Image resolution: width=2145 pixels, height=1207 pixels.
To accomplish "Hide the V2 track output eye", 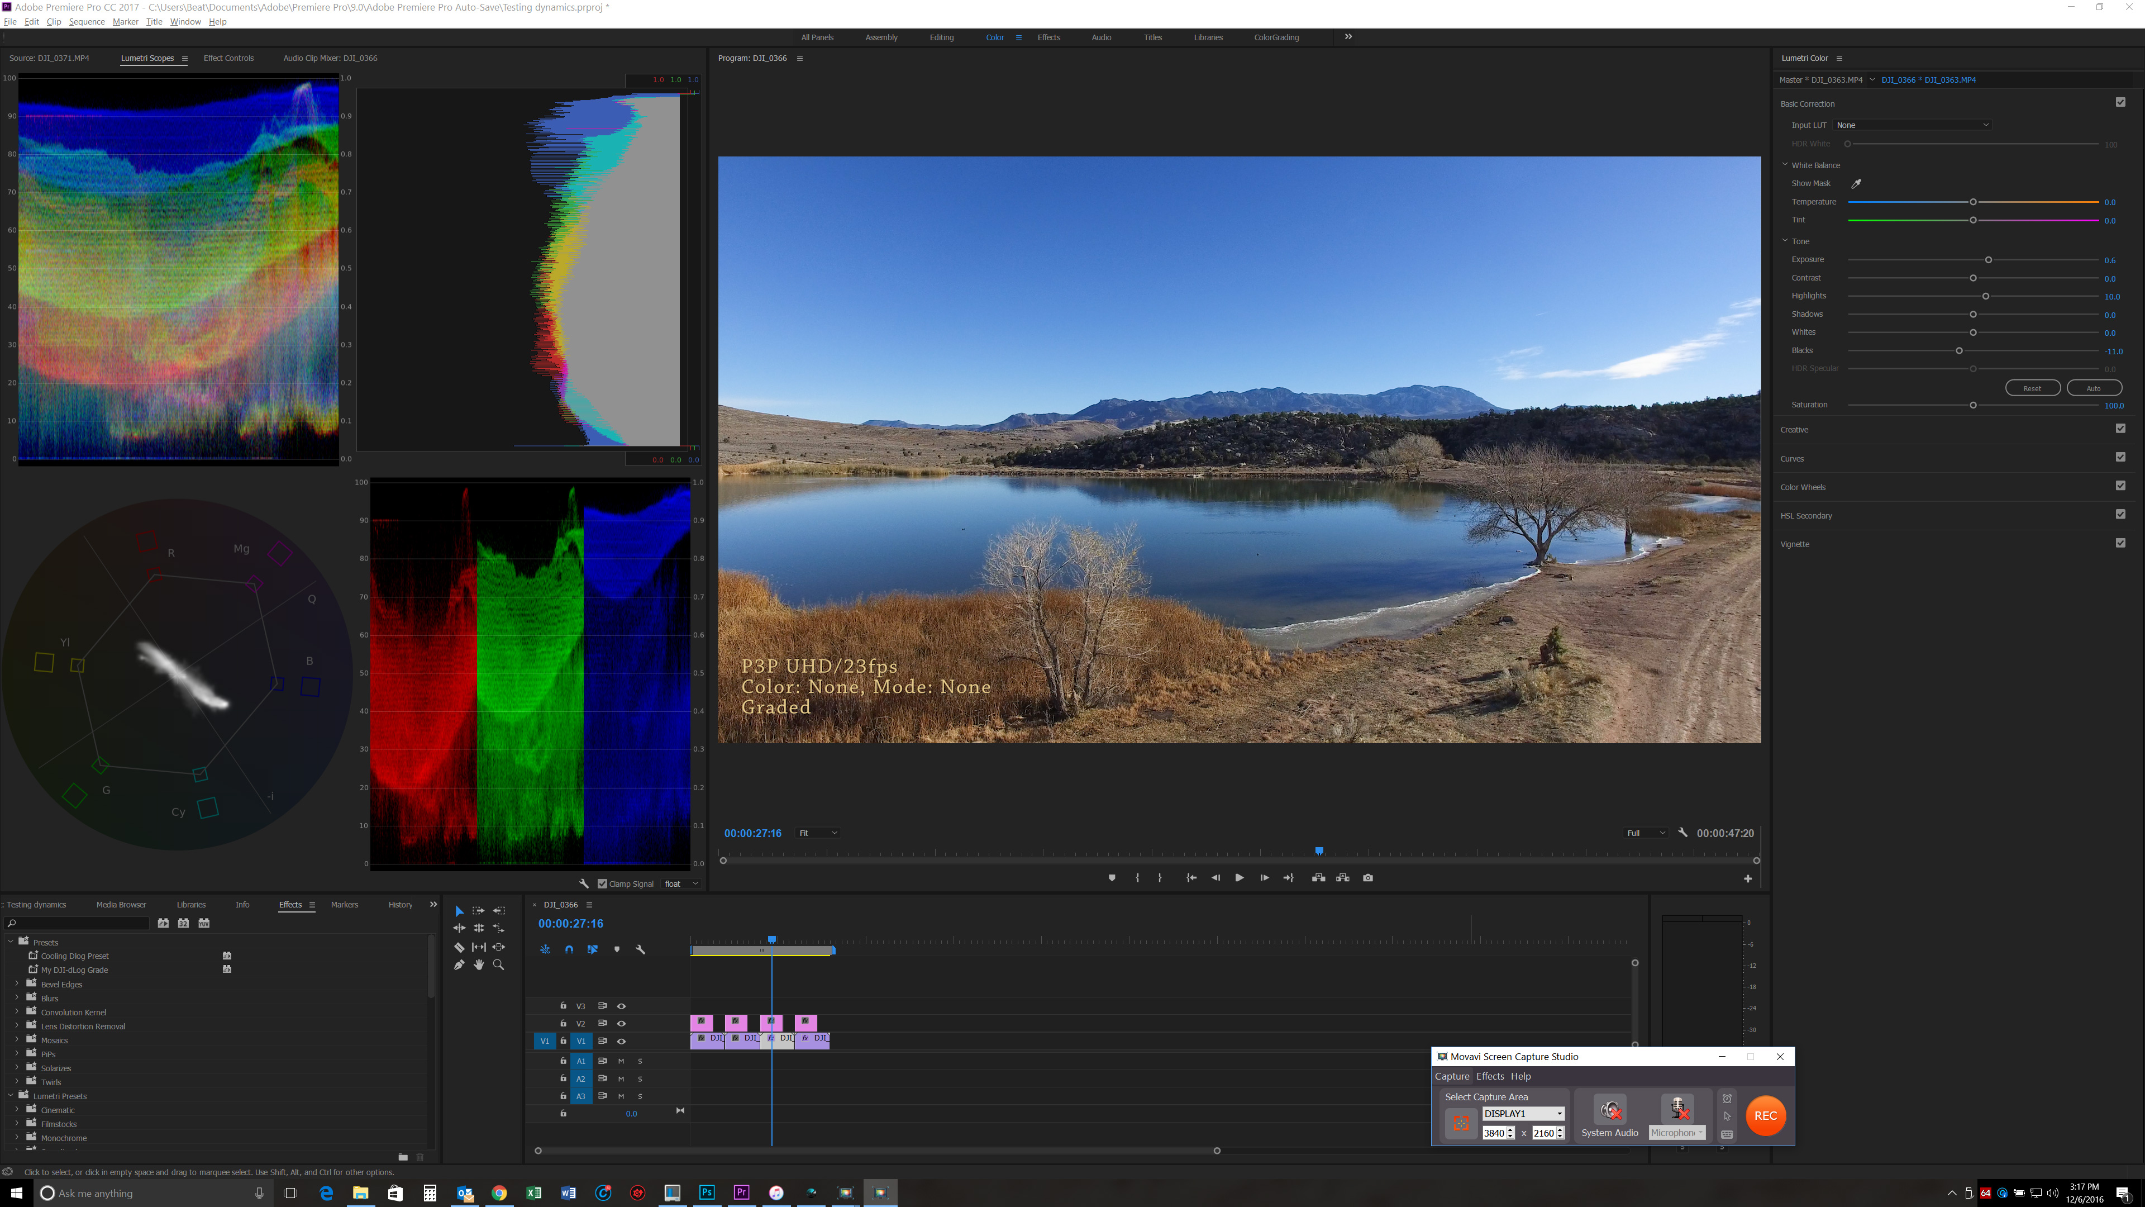I will click(x=621, y=1024).
